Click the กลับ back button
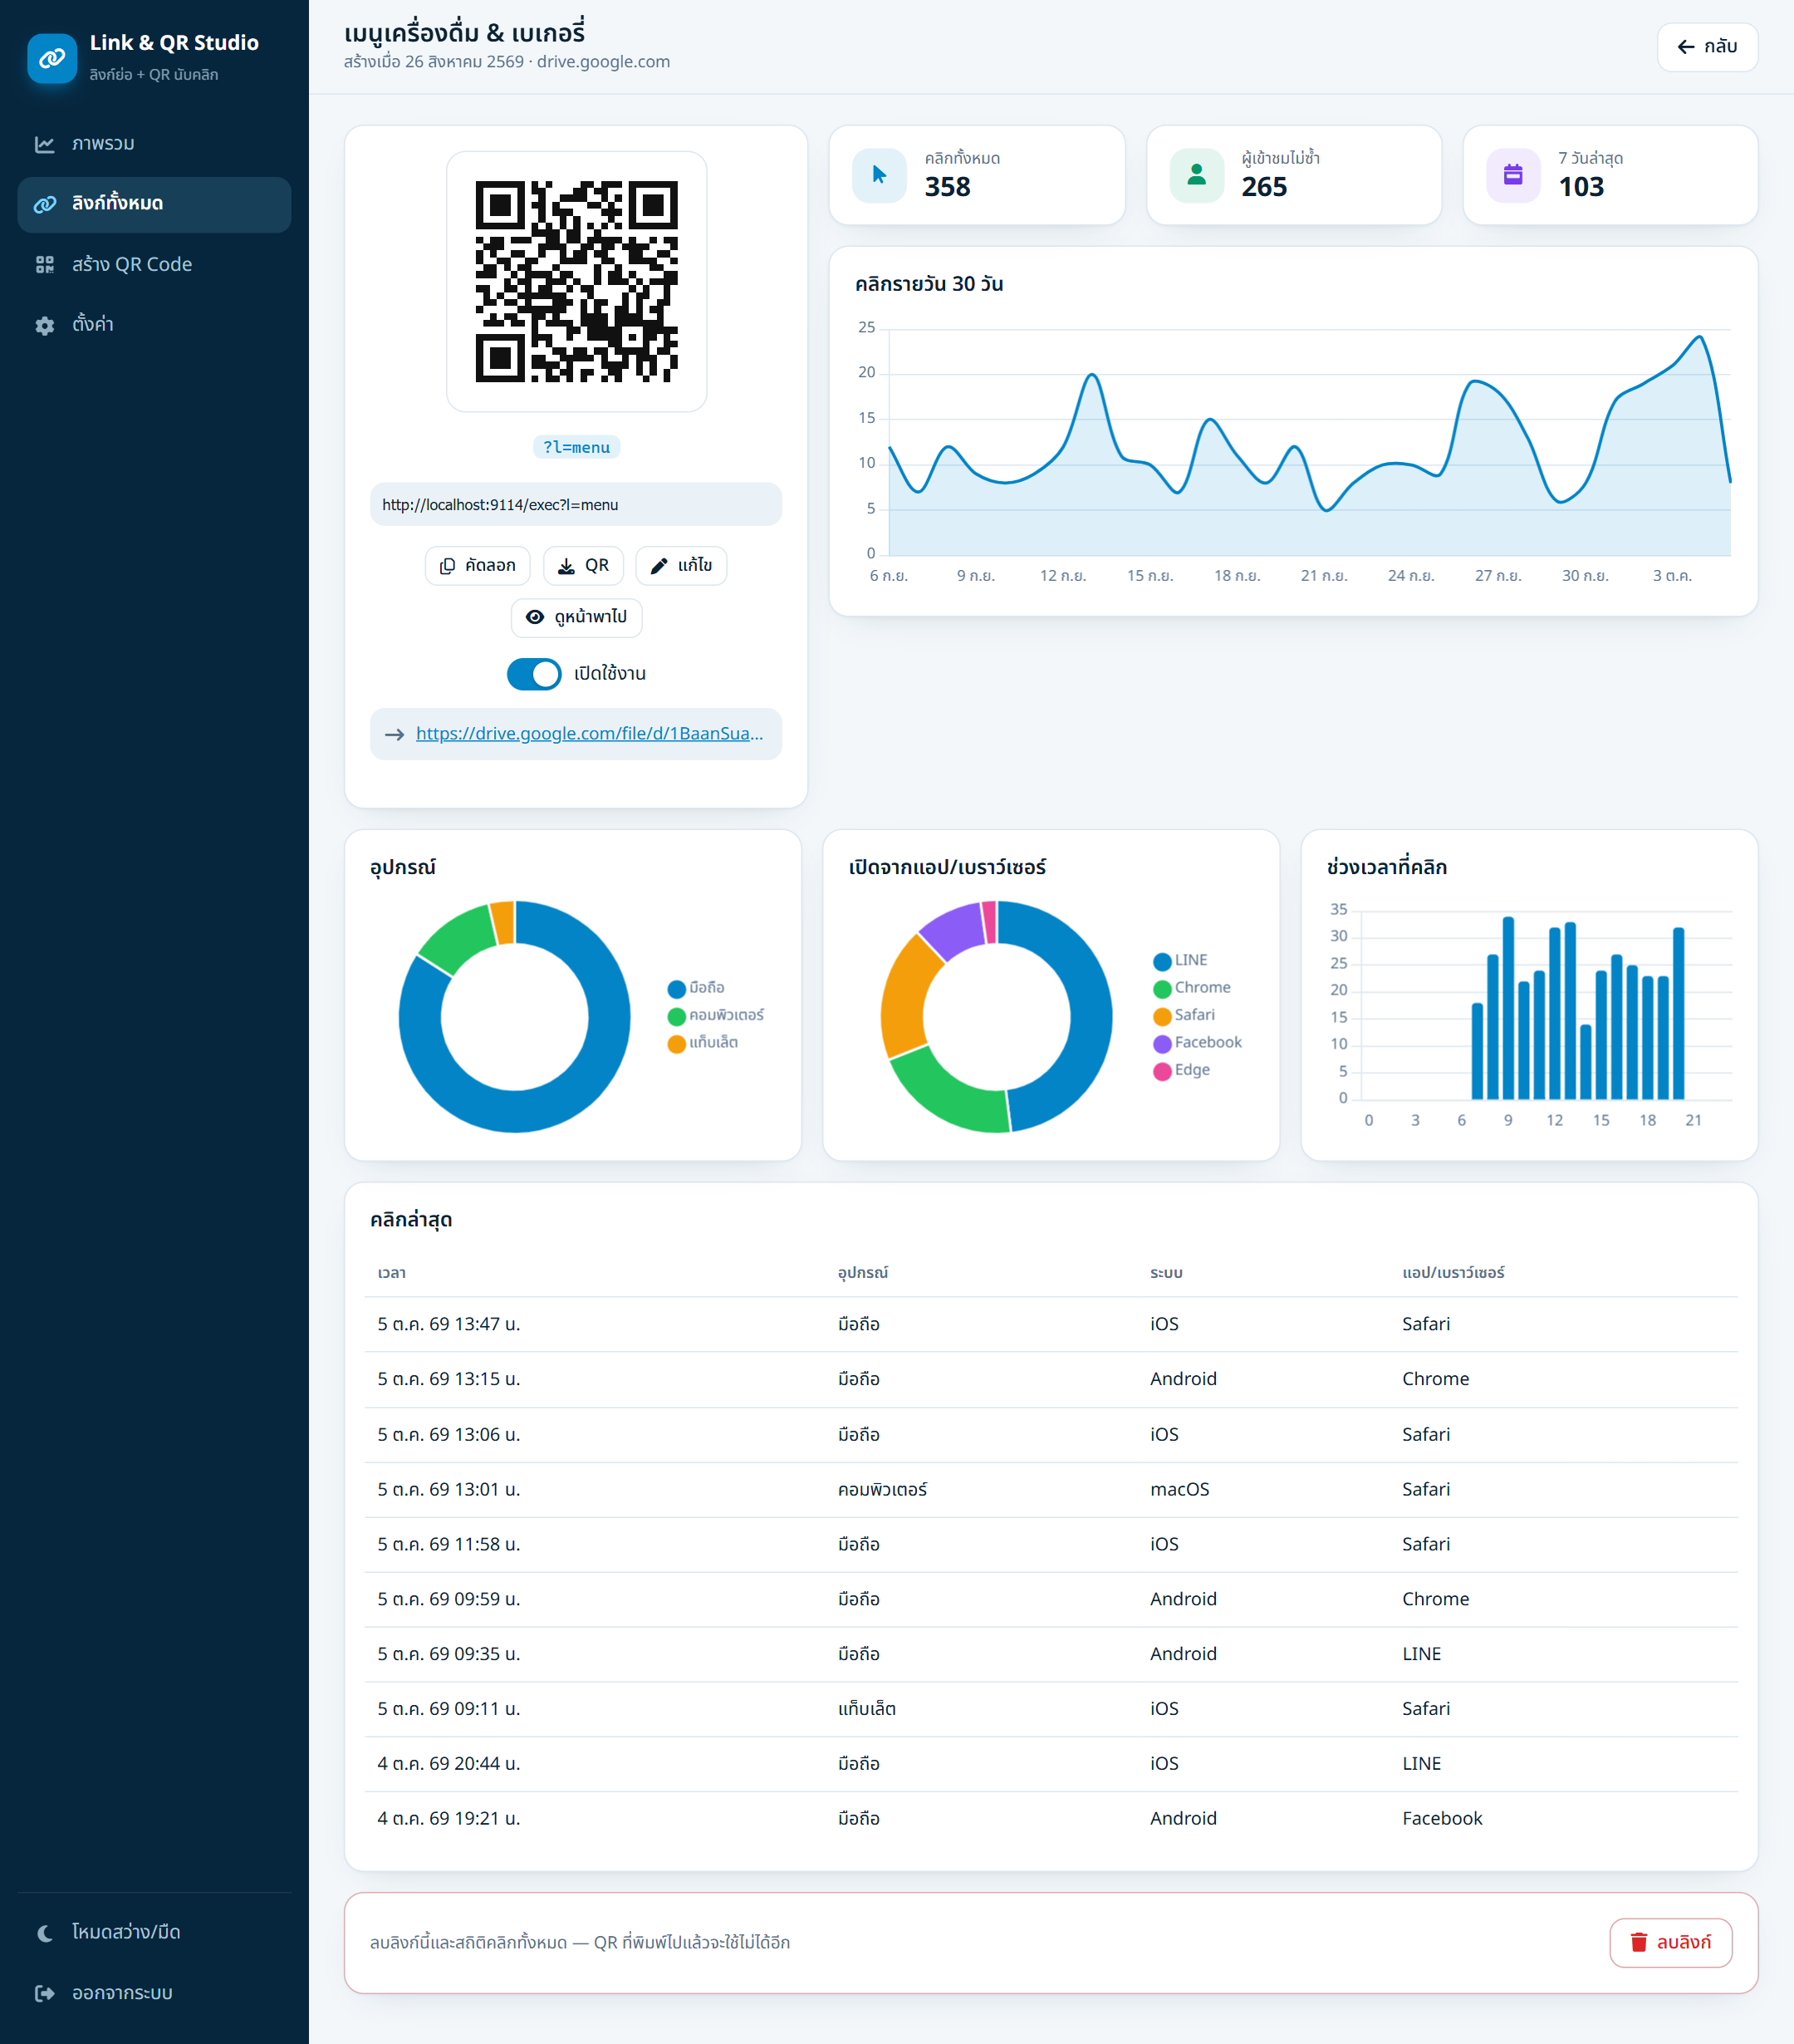The image size is (1794, 2044). [x=1707, y=47]
